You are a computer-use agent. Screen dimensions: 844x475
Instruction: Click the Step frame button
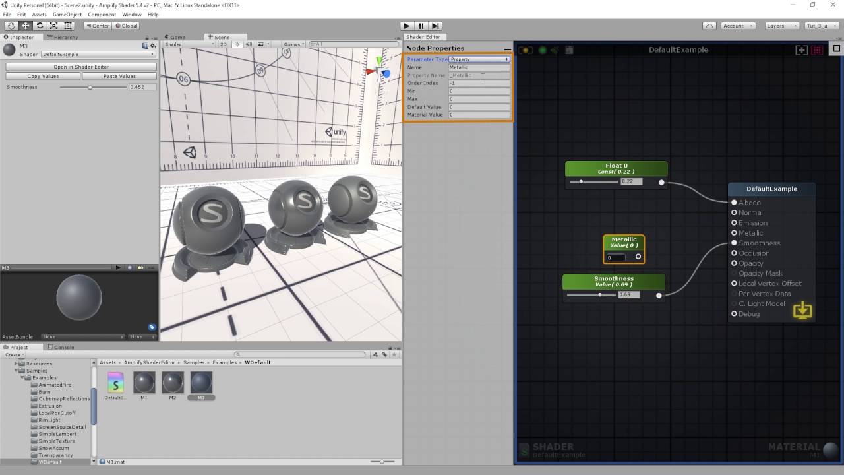435,26
